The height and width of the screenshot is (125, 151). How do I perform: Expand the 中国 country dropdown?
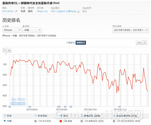point(32,30)
